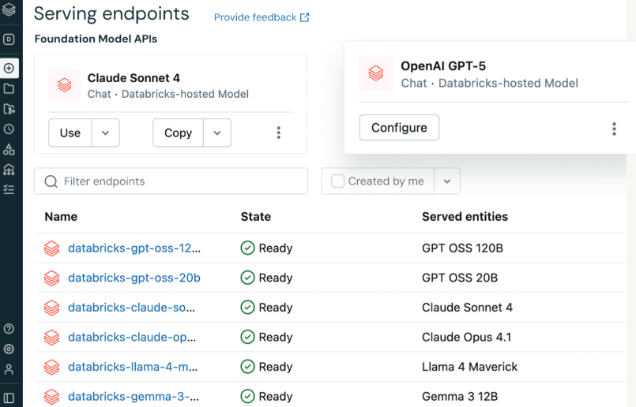Open the databricks-llama-4-m... endpoint link
Viewport: 636px width, 407px height.
[133, 367]
